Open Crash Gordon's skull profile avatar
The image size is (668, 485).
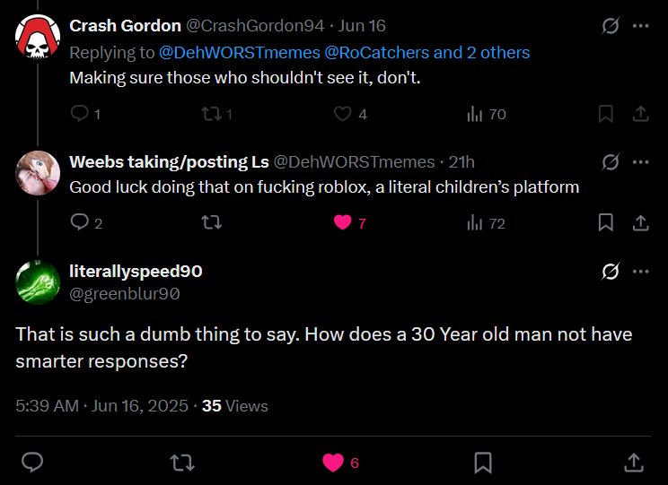[39, 36]
